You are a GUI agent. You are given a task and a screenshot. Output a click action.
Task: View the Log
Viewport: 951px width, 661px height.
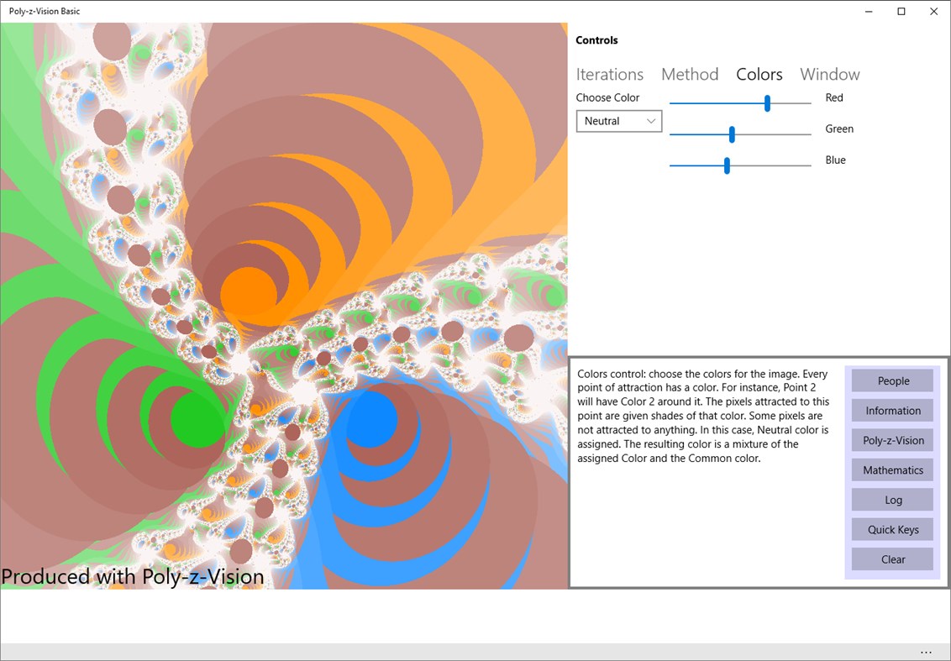tap(892, 499)
